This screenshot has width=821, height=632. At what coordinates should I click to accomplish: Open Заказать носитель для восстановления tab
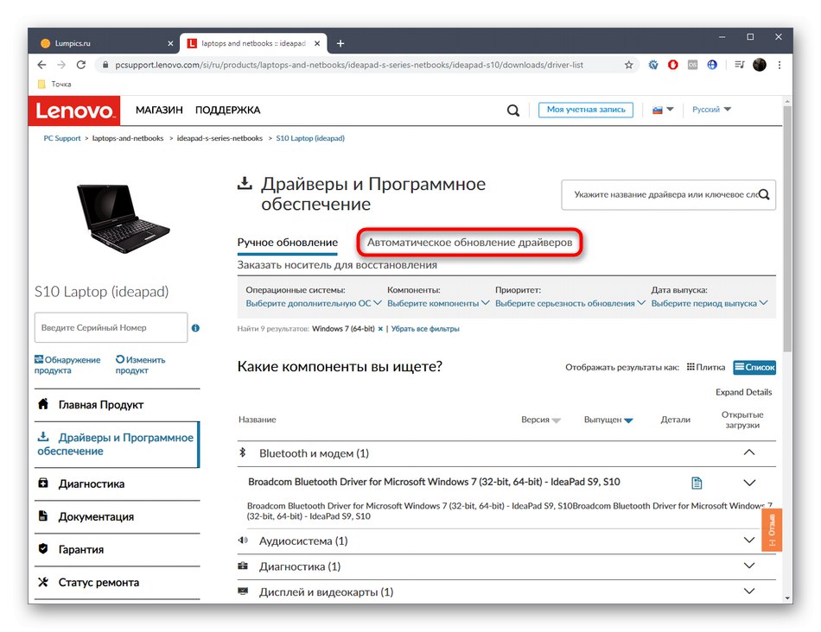click(337, 265)
